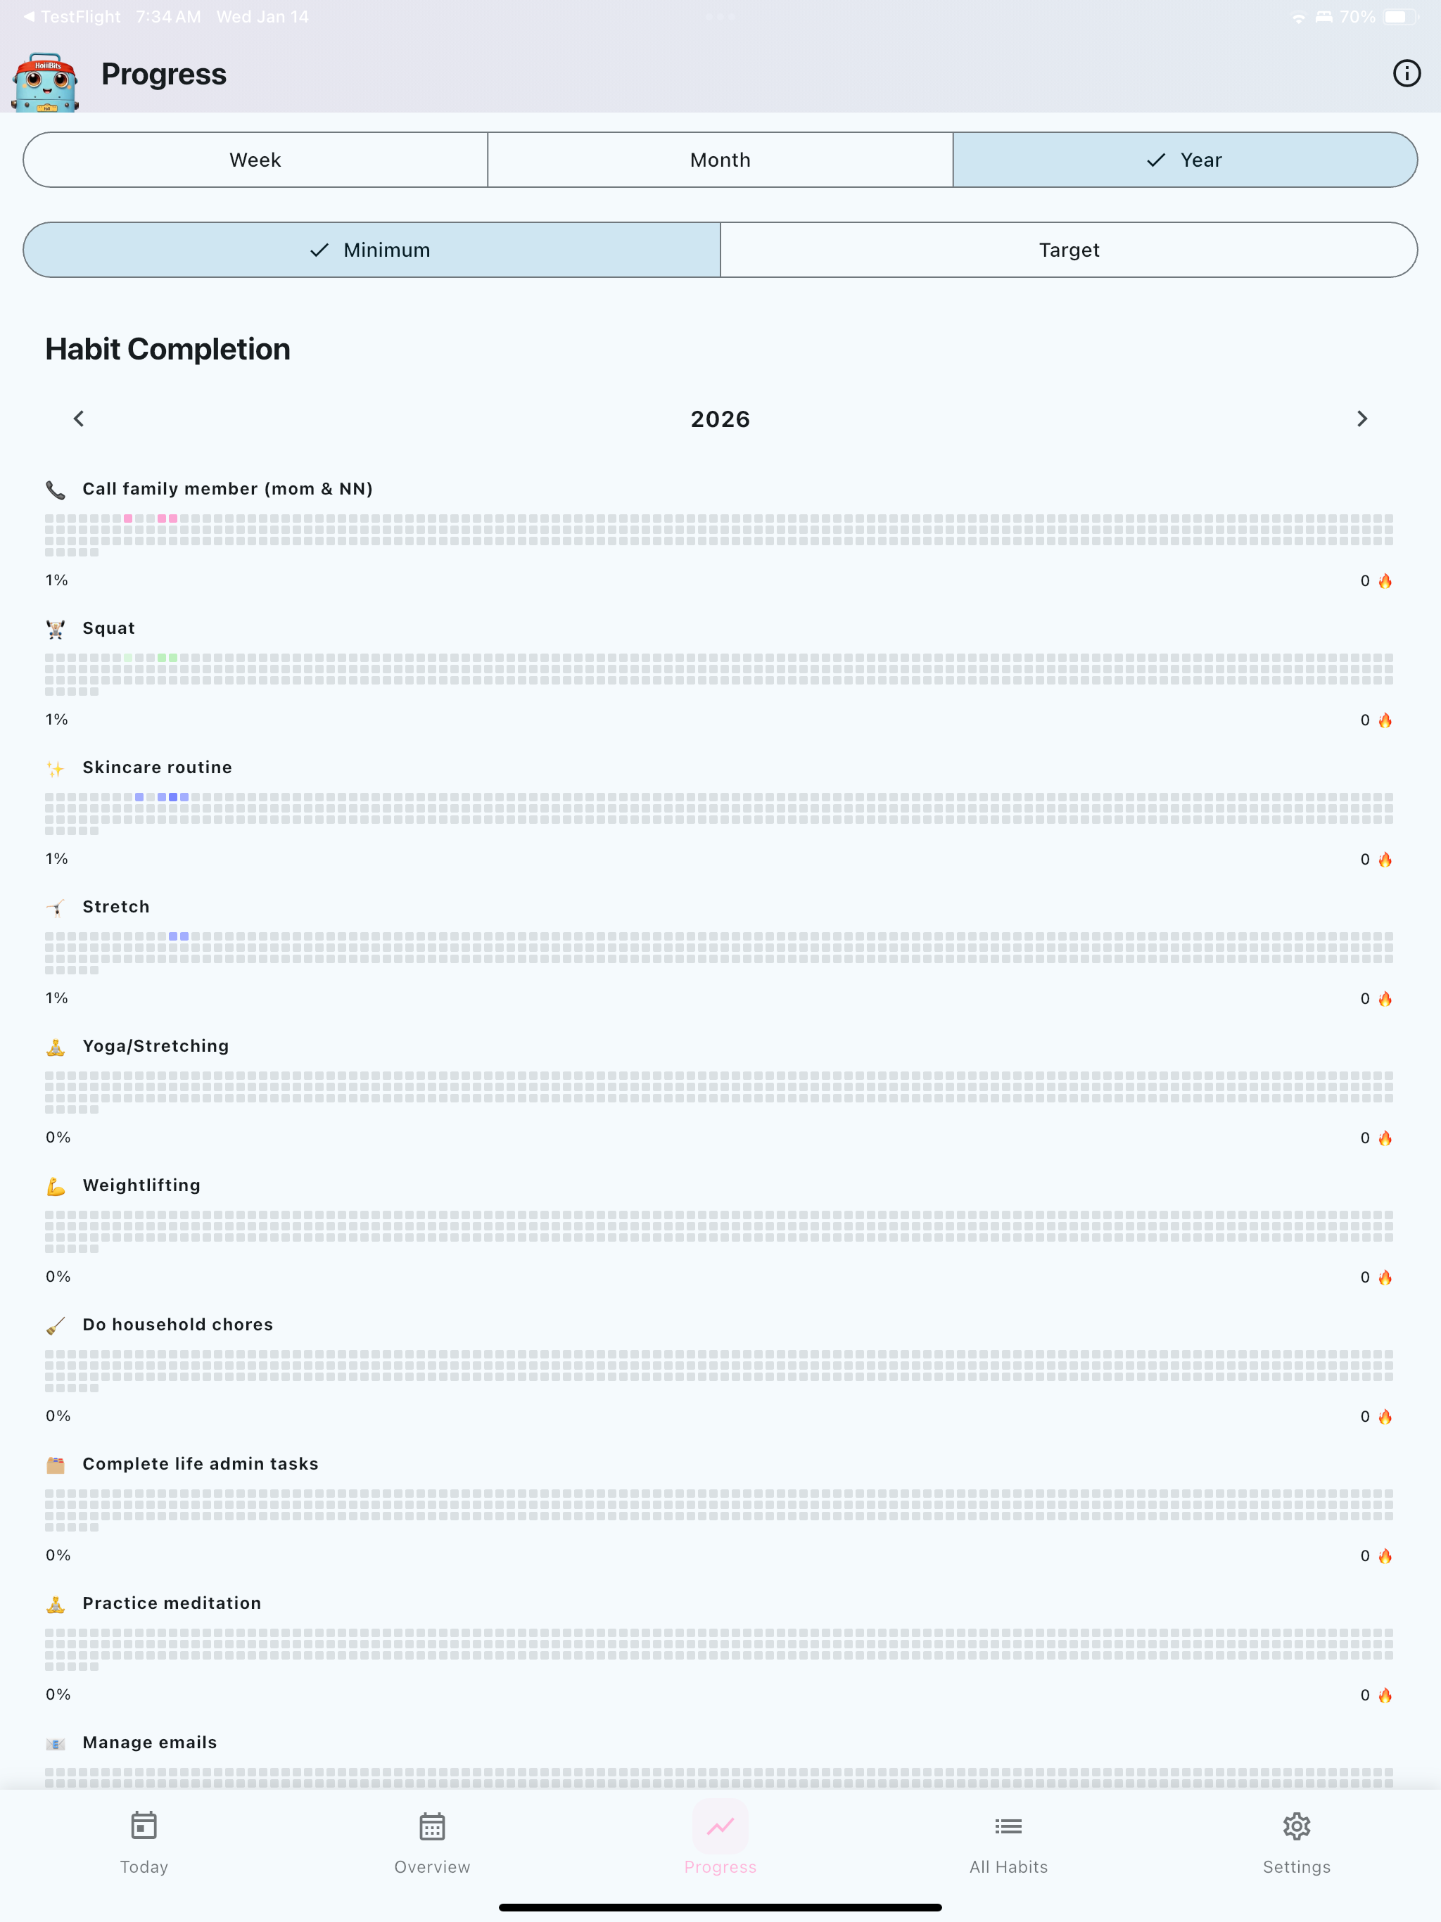This screenshot has width=1441, height=1922.
Task: Click the streak flame for Weightlifting
Action: (x=1385, y=1278)
